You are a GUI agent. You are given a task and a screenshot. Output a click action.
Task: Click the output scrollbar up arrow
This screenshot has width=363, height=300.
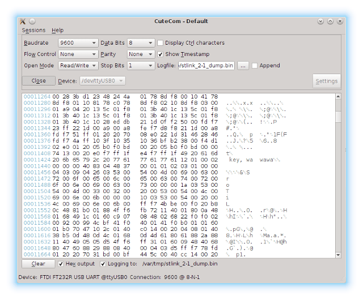tap(338, 96)
